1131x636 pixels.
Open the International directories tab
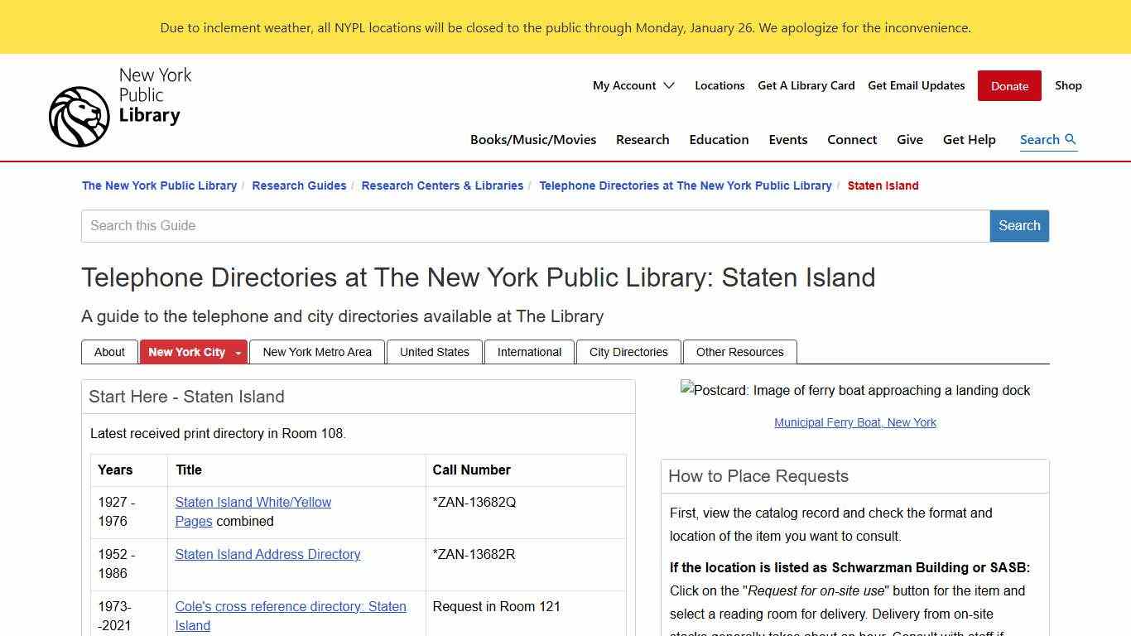click(x=529, y=351)
